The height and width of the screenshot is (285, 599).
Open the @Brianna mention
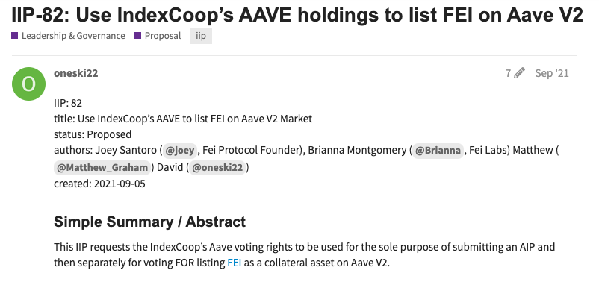(438, 150)
